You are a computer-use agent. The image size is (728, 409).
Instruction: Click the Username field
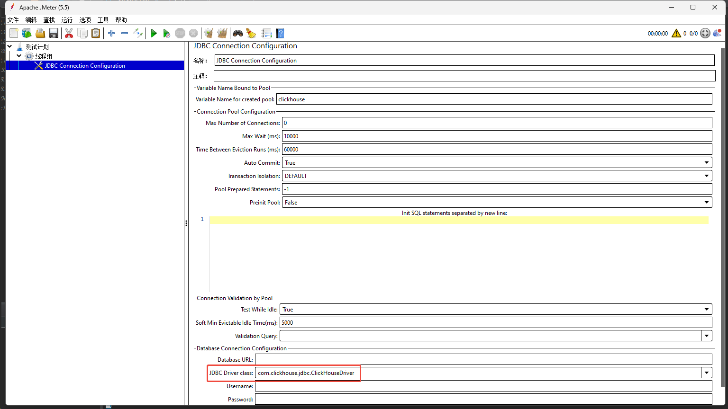coord(483,386)
